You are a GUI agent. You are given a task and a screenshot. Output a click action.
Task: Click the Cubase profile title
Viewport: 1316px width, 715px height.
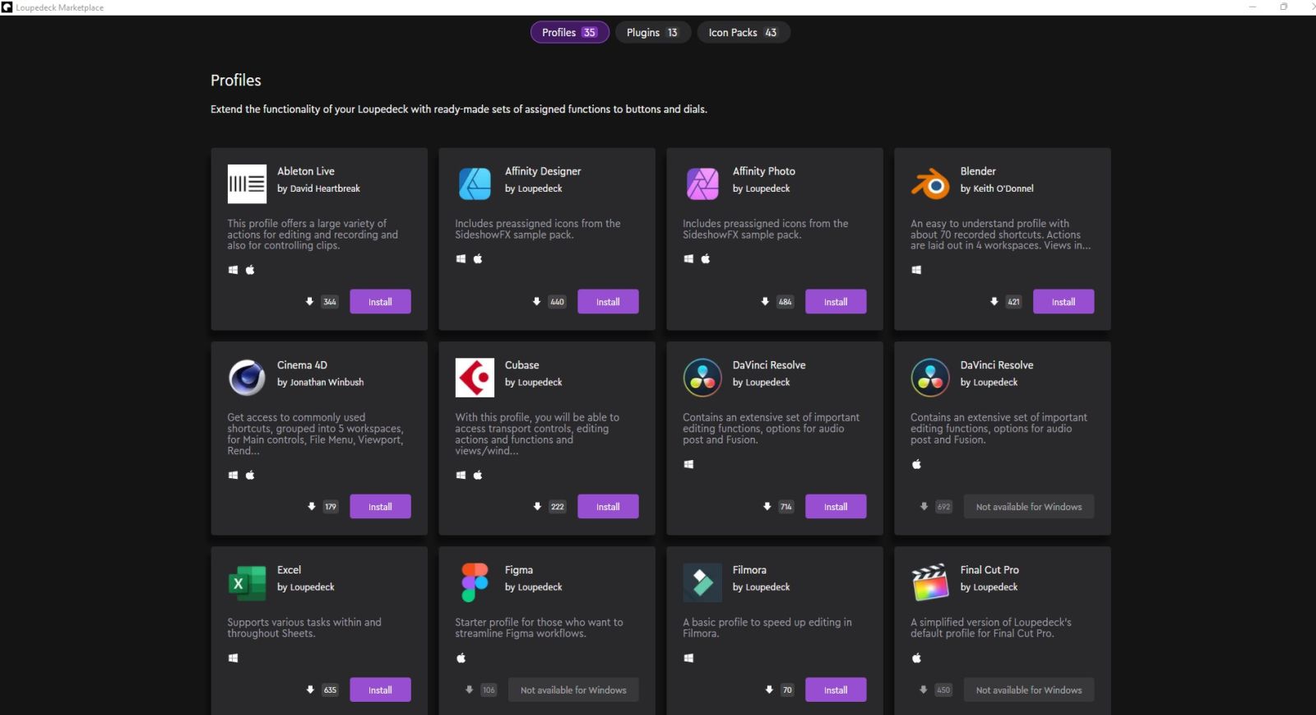click(522, 365)
